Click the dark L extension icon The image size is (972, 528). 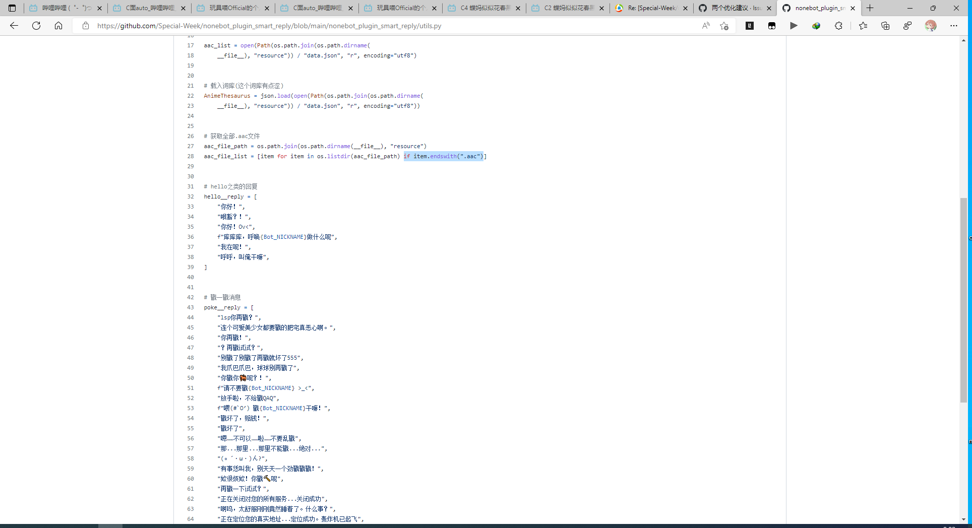coord(750,26)
